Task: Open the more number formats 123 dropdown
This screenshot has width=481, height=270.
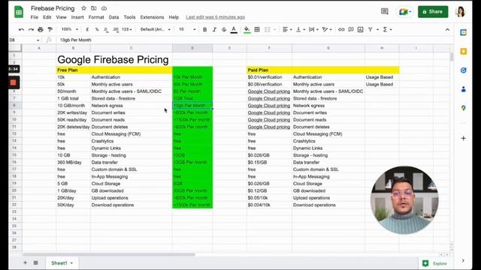Action: coord(127,29)
